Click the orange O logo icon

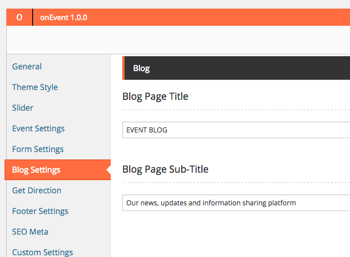(x=20, y=18)
